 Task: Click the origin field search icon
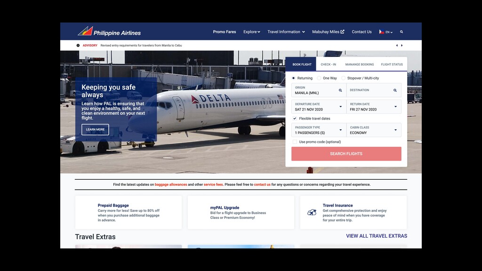(340, 90)
